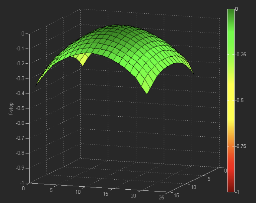This screenshot has height=203, width=256.
Task: Click the -0.2 tick on f-stop axis
Action: 20,63
